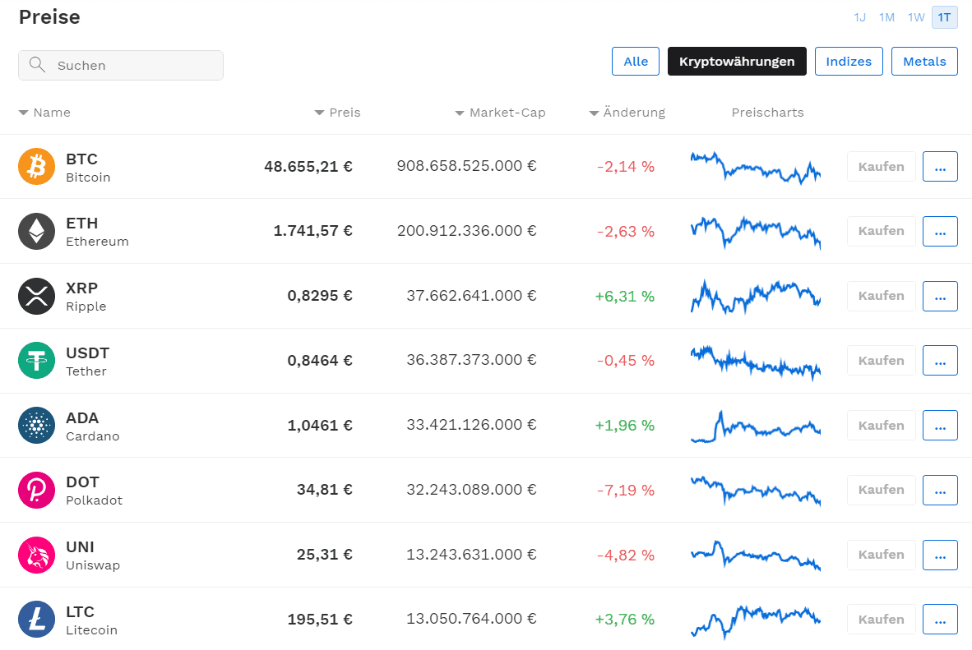Open the more options menu for ETH
Screen dimensions: 972x650
(x=940, y=231)
